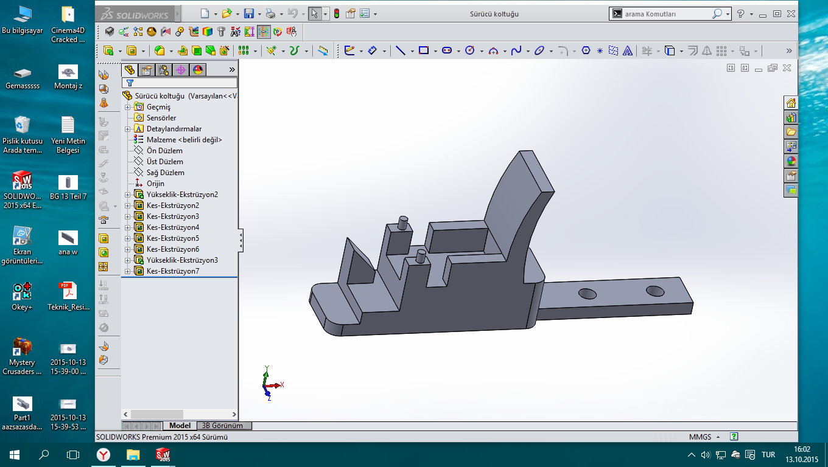Select the Spline sketch tool
The width and height of the screenshot is (828, 467).
coord(516,51)
